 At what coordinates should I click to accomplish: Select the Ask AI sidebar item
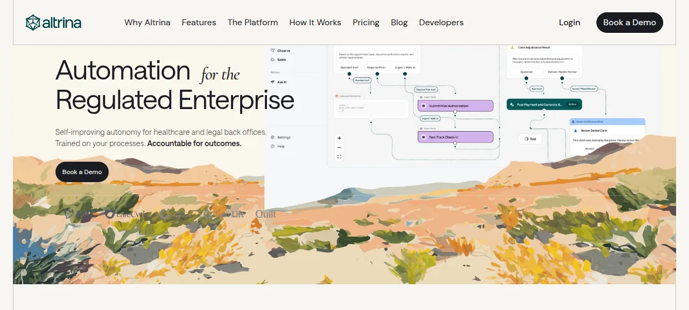(x=279, y=82)
